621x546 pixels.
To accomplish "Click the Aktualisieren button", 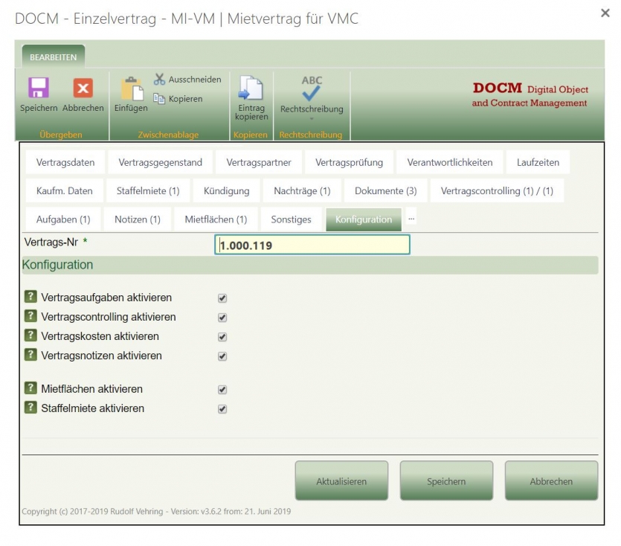I will [x=341, y=481].
